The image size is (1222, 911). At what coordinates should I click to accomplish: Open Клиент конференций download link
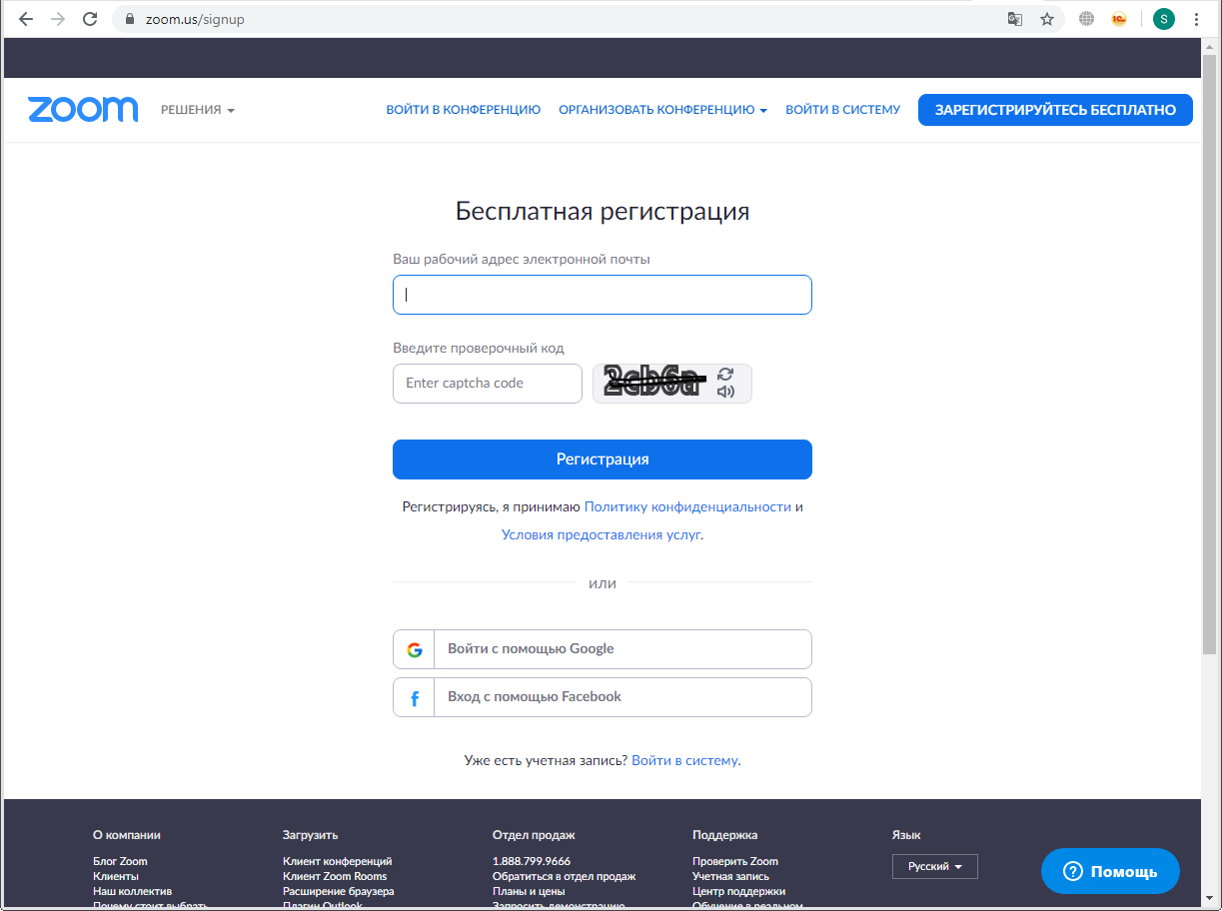337,861
